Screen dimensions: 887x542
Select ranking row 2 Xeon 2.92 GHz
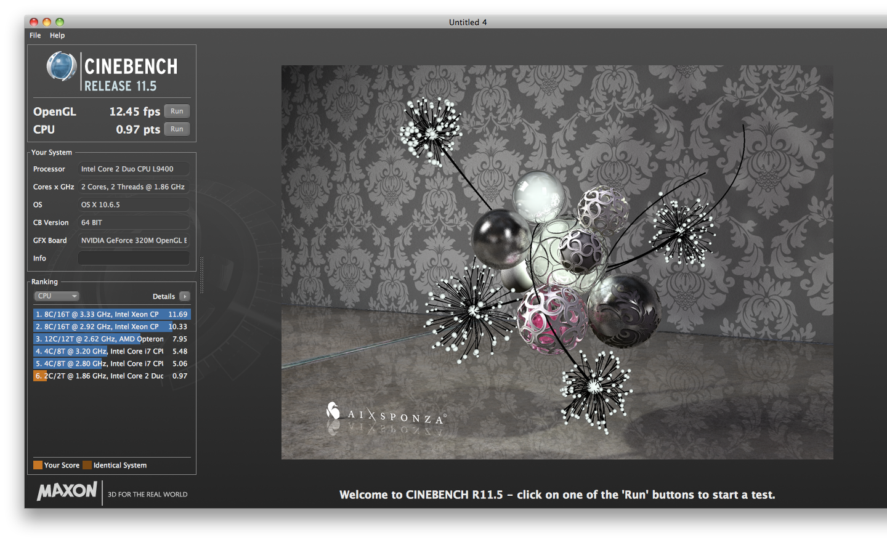112,326
